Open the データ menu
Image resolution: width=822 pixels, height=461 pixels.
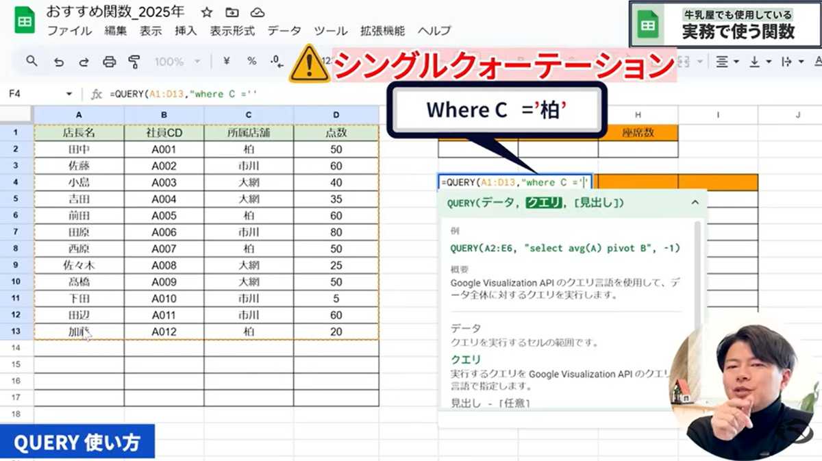click(x=284, y=31)
